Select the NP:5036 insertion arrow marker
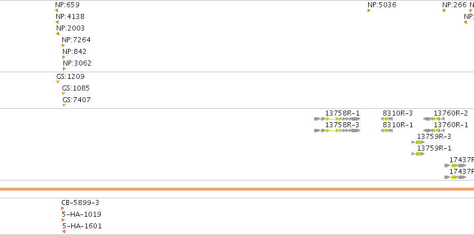 pos(369,11)
